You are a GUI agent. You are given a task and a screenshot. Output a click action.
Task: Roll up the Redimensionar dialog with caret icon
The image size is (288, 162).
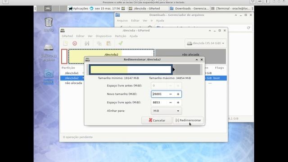pyautogui.click(x=197, y=60)
